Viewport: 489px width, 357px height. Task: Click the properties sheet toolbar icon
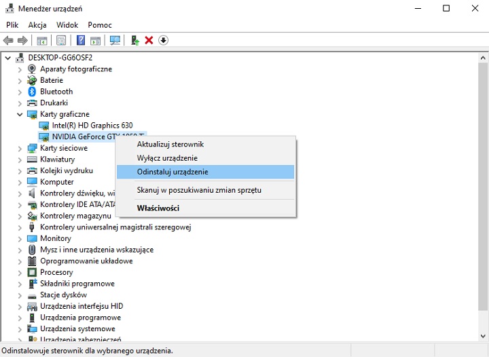pos(62,41)
